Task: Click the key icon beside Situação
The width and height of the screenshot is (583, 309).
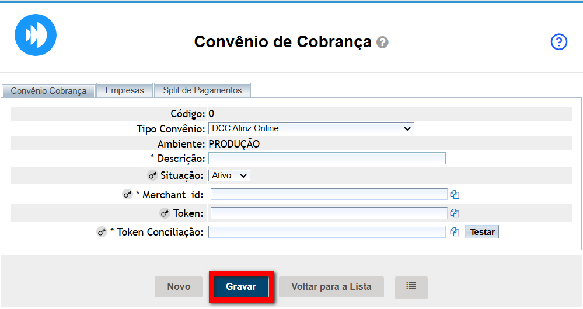Action: [152, 175]
